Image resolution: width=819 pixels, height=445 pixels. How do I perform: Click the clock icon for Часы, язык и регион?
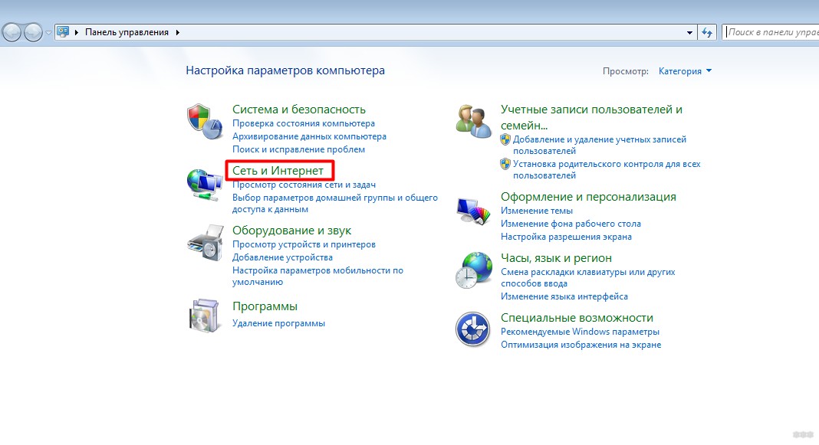473,270
